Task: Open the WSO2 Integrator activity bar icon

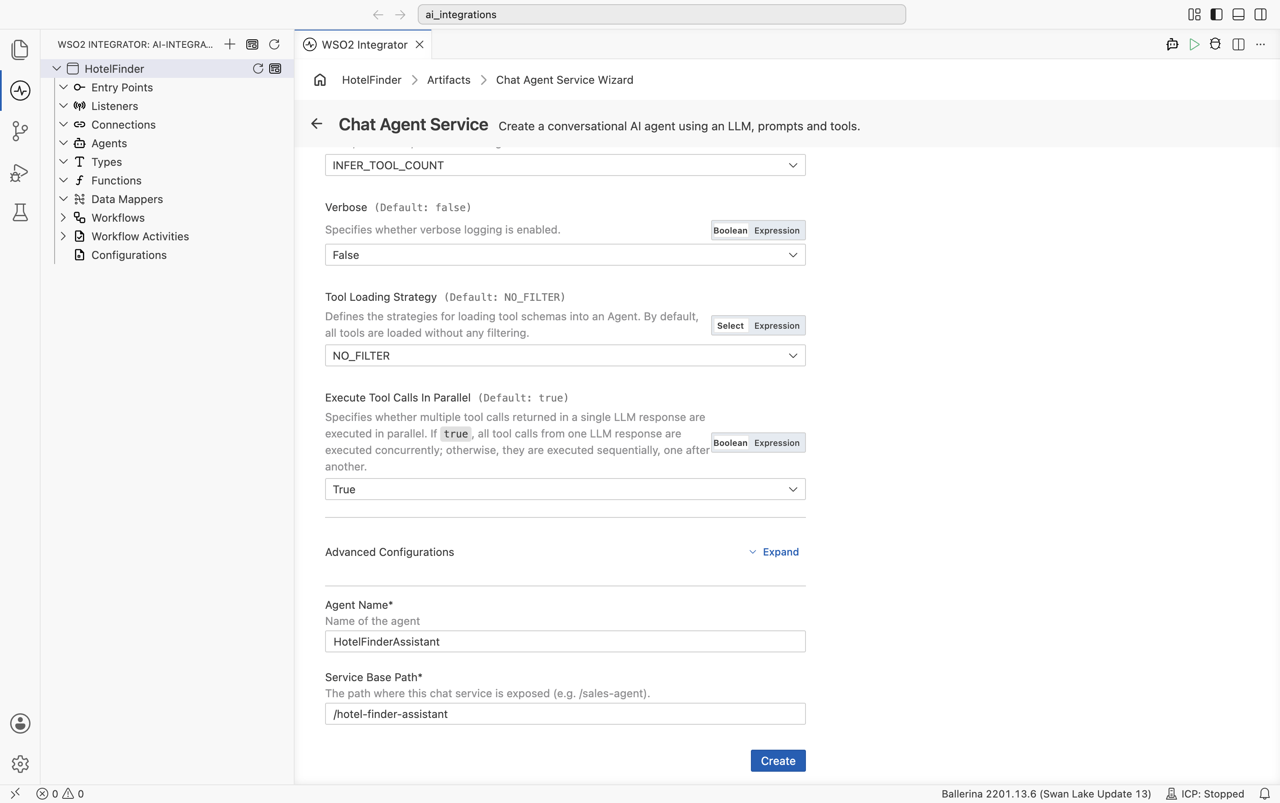Action: click(19, 90)
